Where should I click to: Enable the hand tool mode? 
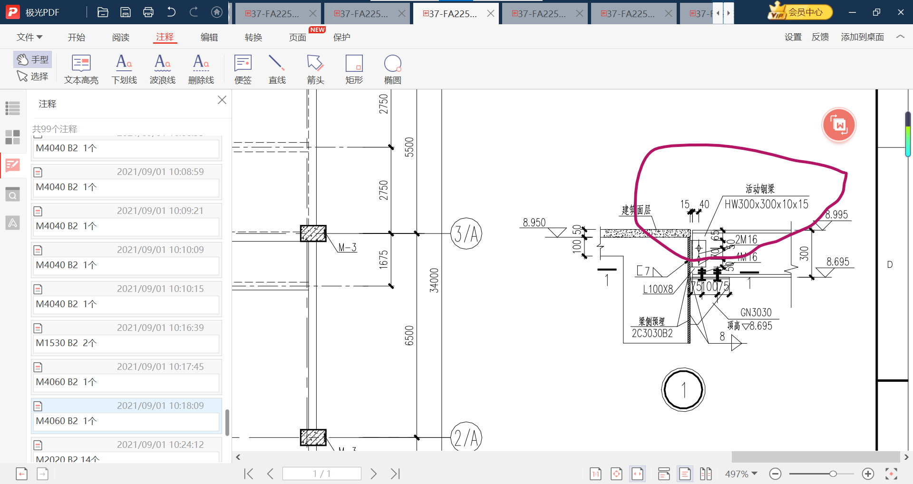pyautogui.click(x=33, y=59)
